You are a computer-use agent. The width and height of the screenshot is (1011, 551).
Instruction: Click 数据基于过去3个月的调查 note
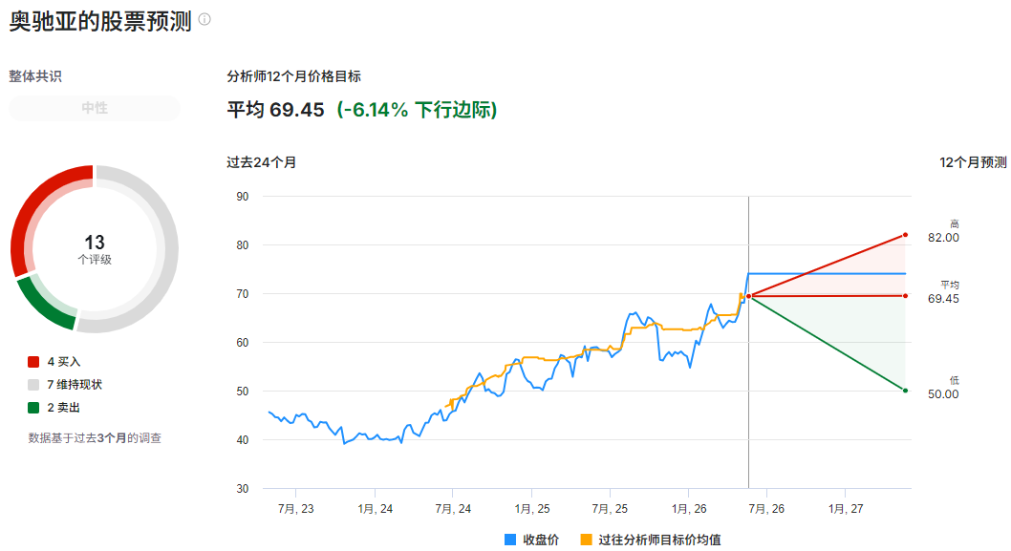(95, 438)
